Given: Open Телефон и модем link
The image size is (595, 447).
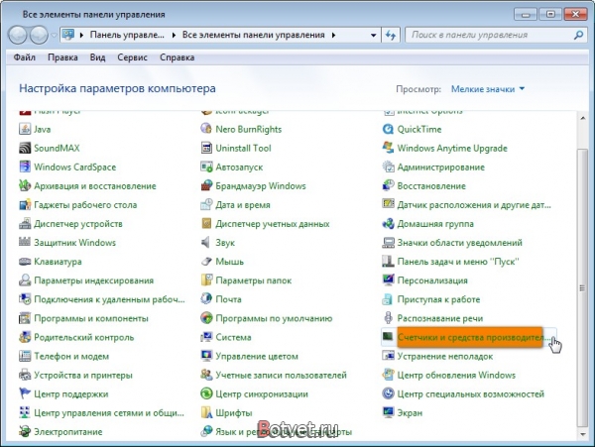Looking at the screenshot, I should pos(71,357).
